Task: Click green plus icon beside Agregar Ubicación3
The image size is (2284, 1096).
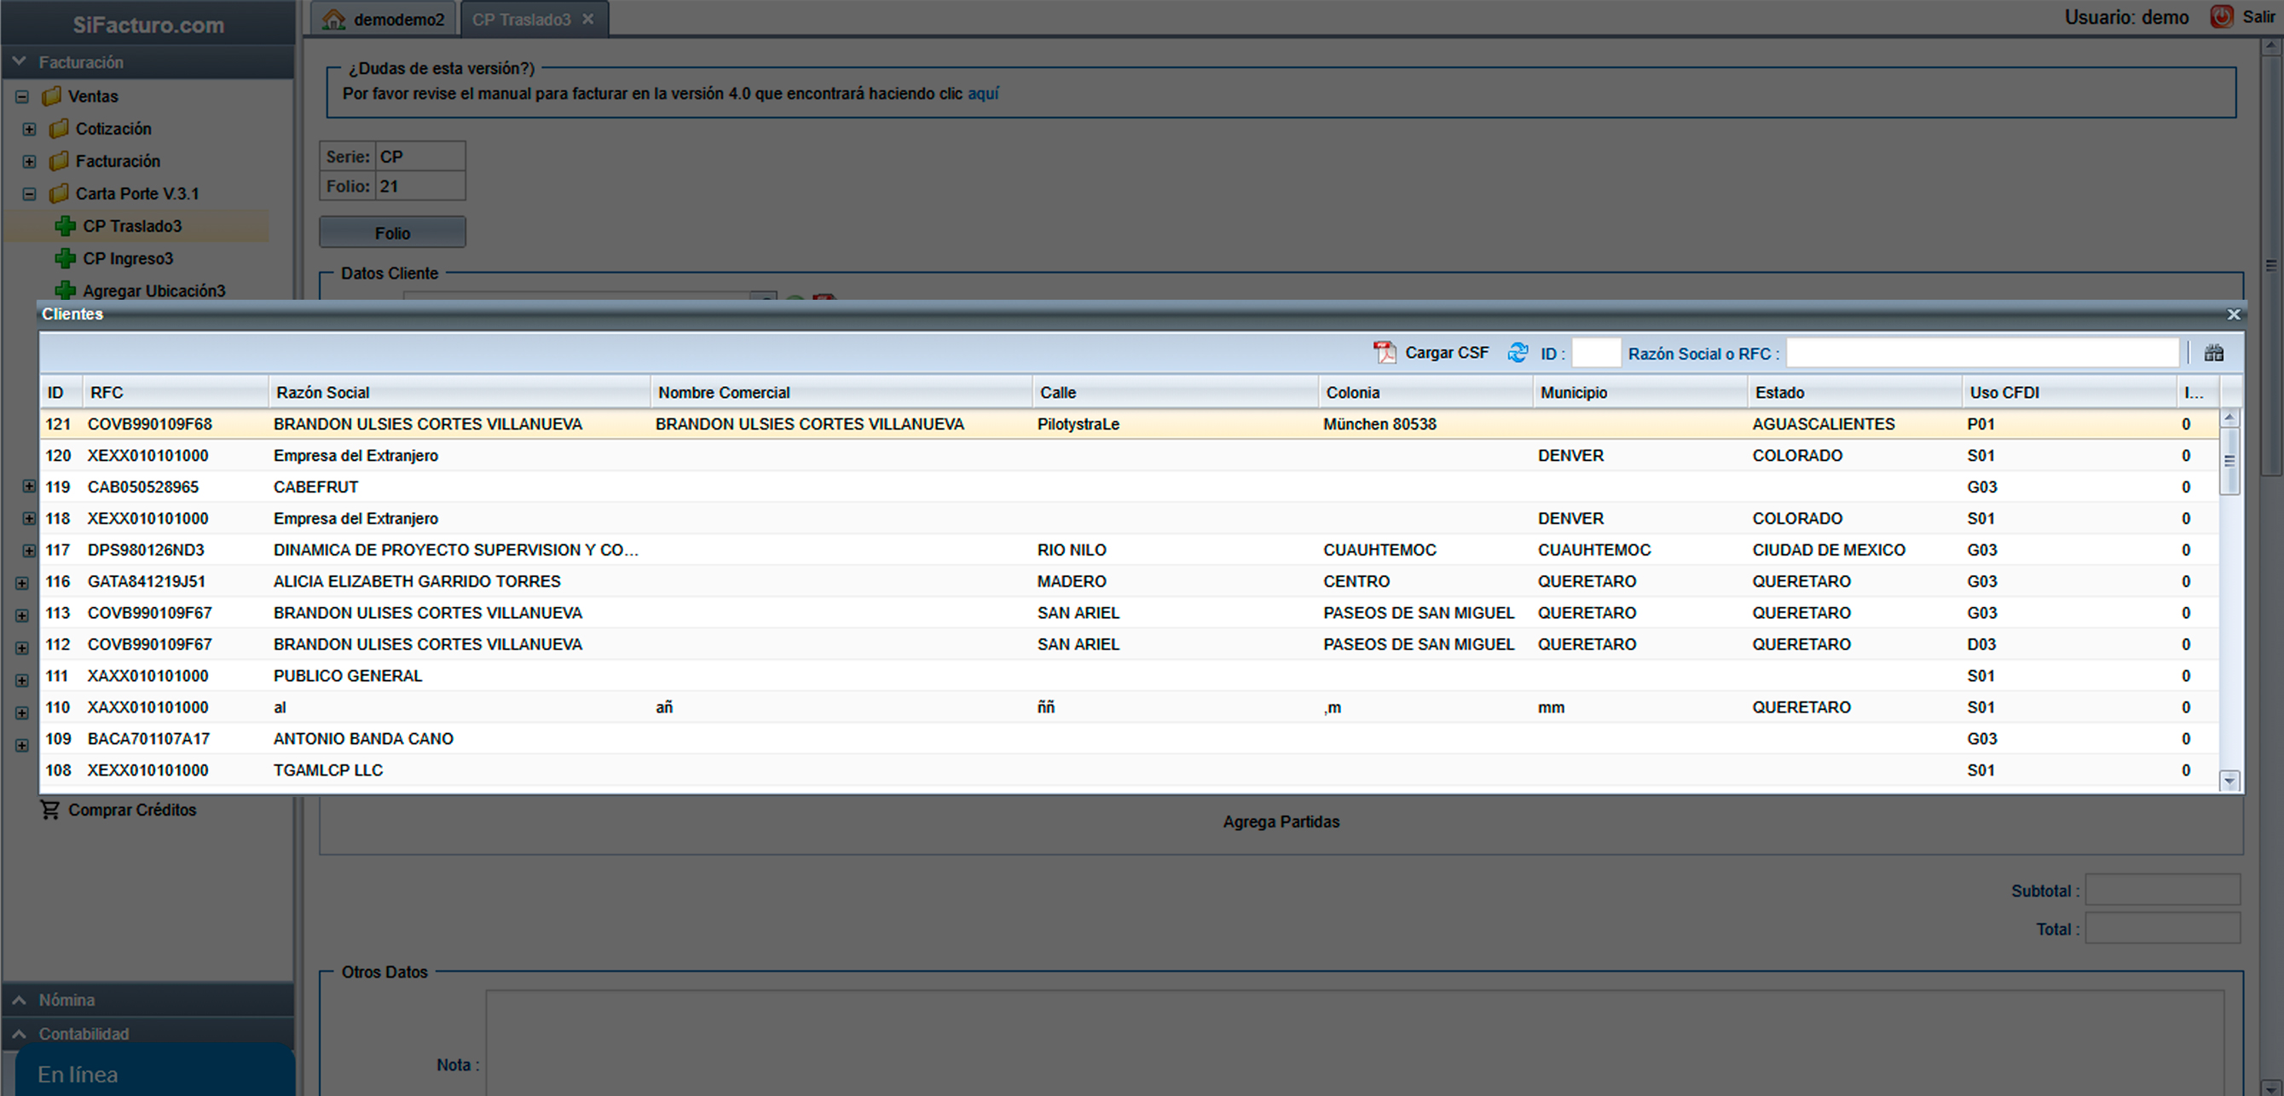Action: click(x=65, y=291)
